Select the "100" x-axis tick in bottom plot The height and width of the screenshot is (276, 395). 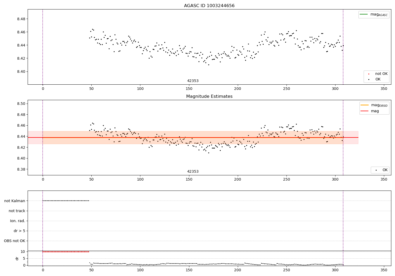tap(140, 270)
